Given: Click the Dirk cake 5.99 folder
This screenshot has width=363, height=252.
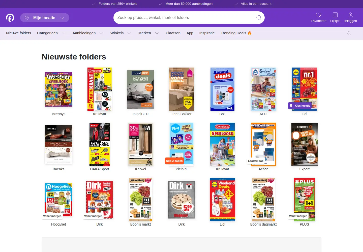Looking at the screenshot, I should (x=181, y=200).
